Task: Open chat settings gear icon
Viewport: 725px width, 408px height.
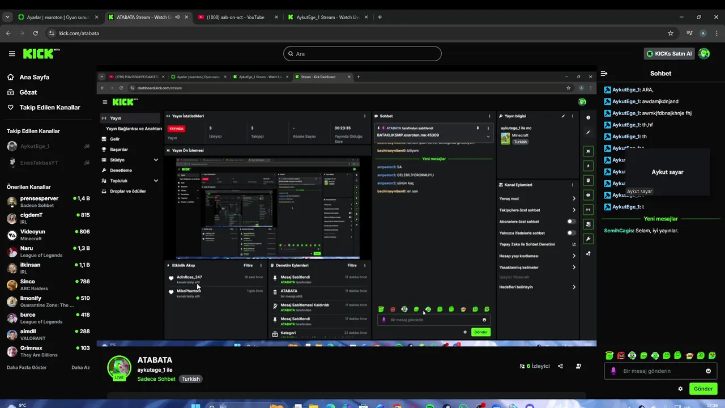Action: 680,389
